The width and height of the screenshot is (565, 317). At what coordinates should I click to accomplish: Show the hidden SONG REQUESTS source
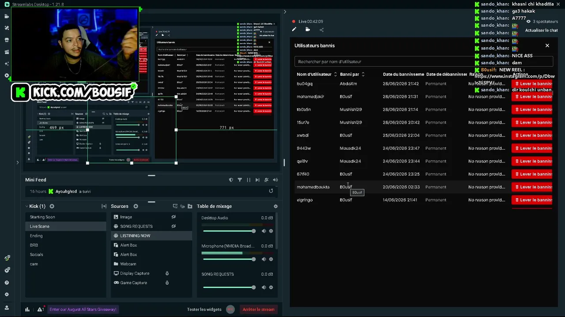coord(173,226)
